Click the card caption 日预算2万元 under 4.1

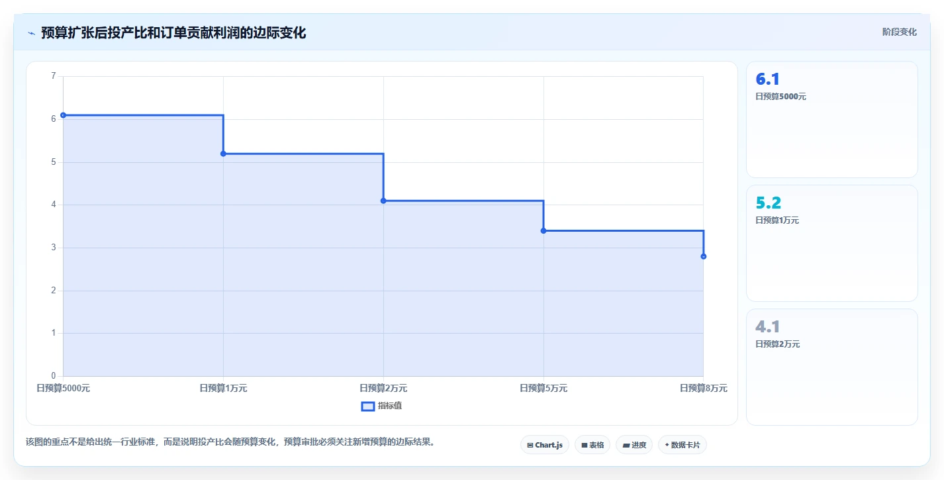[778, 344]
